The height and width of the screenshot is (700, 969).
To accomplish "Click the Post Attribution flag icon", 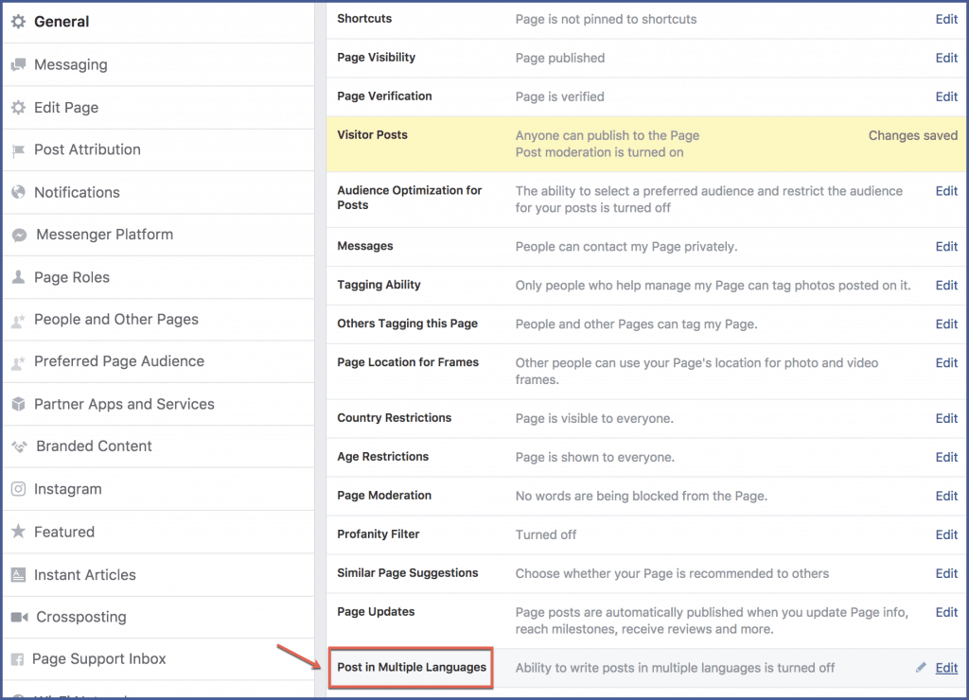I will pyautogui.click(x=21, y=149).
